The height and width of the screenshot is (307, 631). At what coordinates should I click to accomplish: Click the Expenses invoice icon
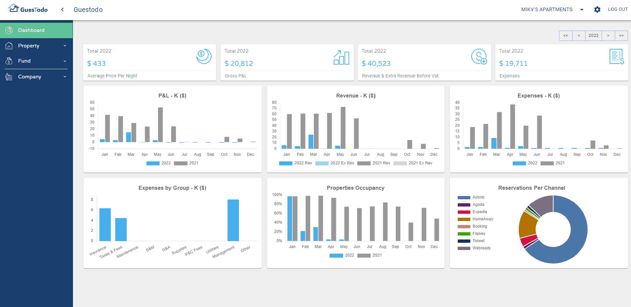(x=616, y=57)
